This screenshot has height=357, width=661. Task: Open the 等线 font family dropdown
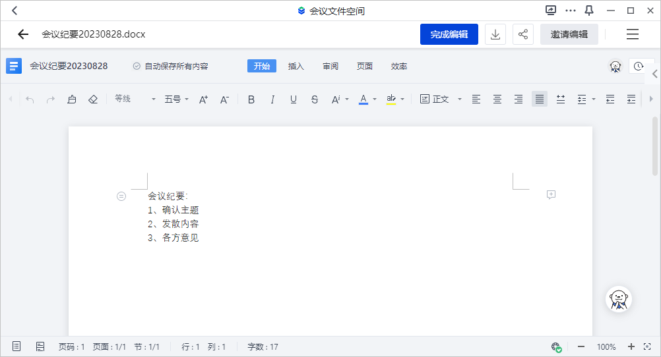pos(135,99)
